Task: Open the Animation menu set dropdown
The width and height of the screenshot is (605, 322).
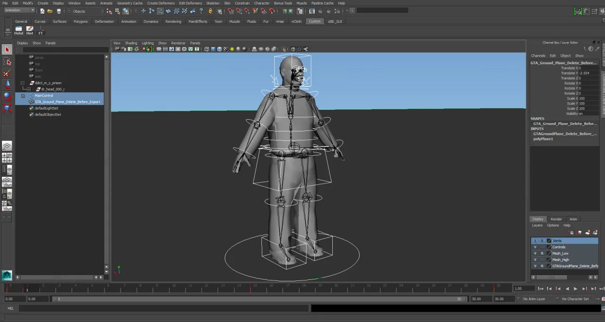Action: pyautogui.click(x=19, y=10)
